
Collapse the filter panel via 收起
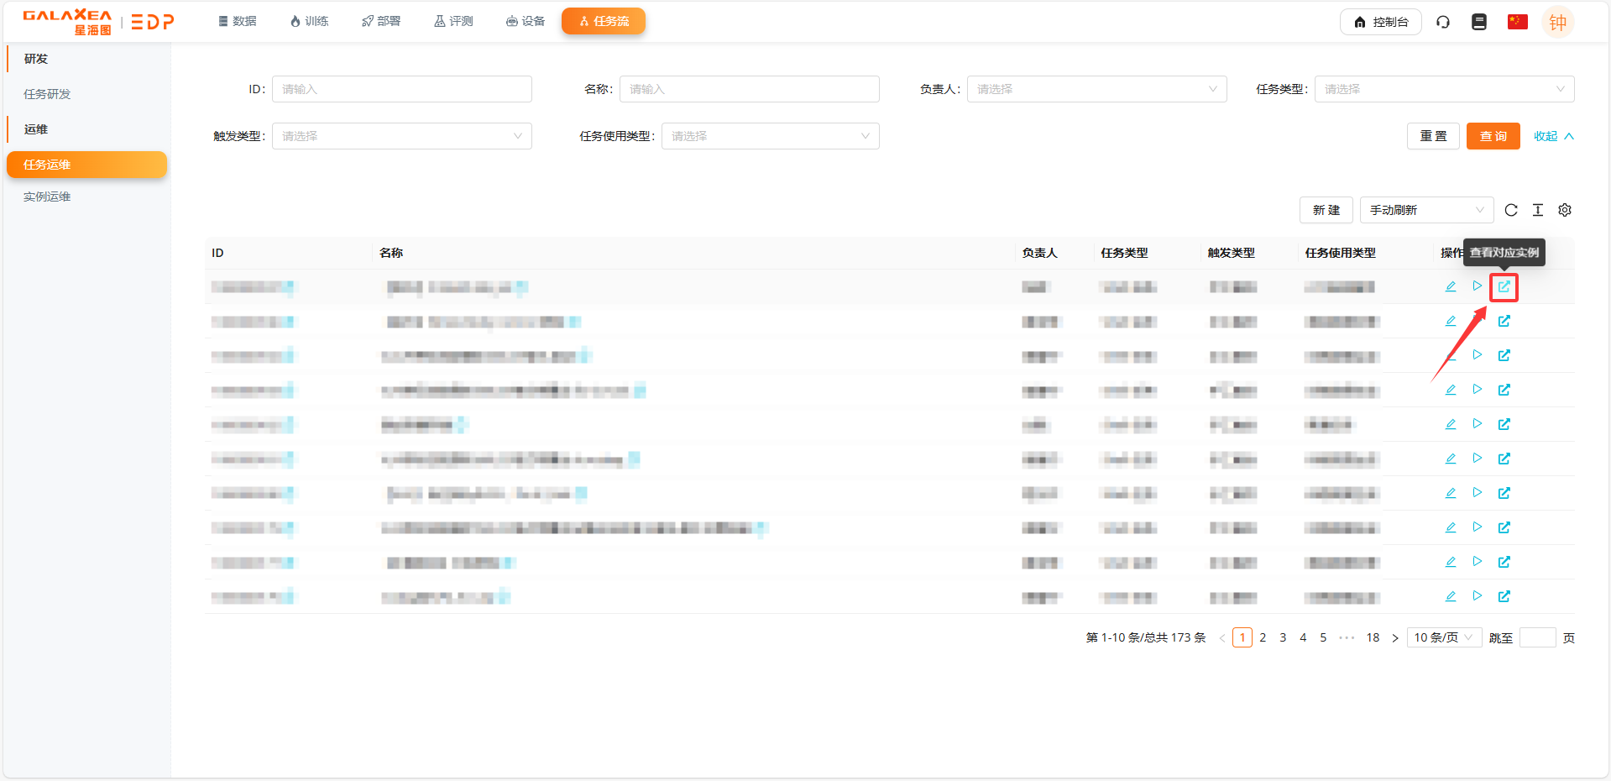click(x=1551, y=135)
